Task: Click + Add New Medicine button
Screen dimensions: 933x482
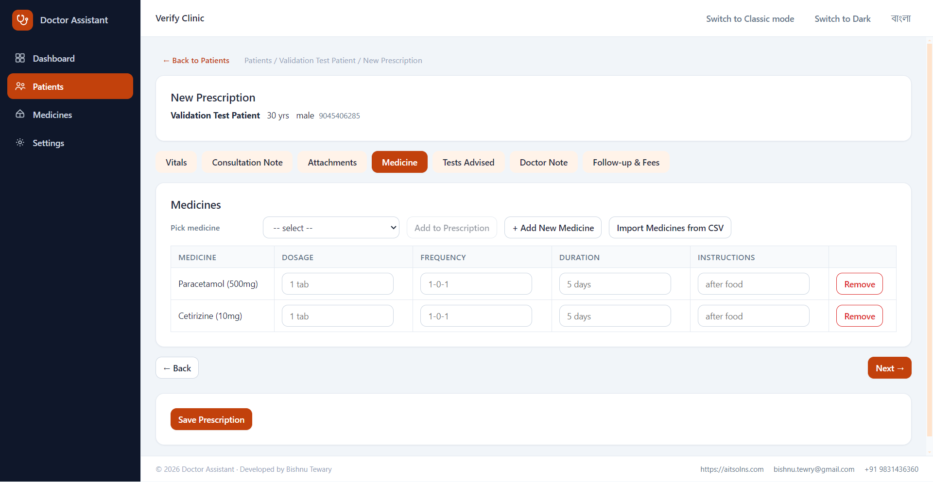Action: (x=553, y=228)
